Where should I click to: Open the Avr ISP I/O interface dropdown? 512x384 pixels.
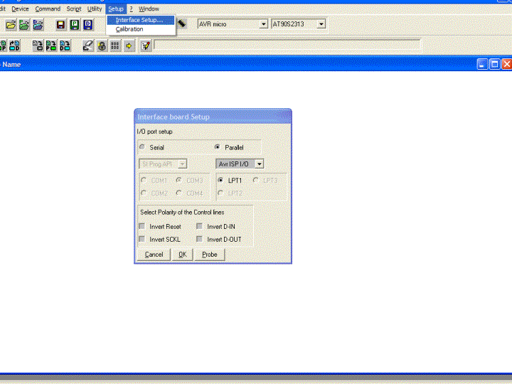[260, 164]
